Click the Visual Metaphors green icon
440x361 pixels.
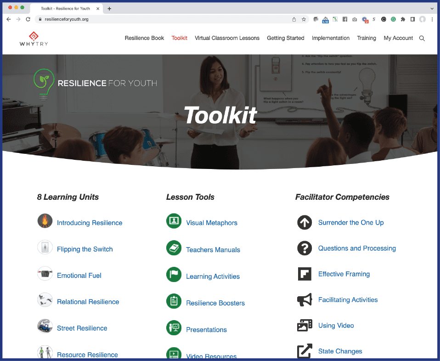(174, 221)
